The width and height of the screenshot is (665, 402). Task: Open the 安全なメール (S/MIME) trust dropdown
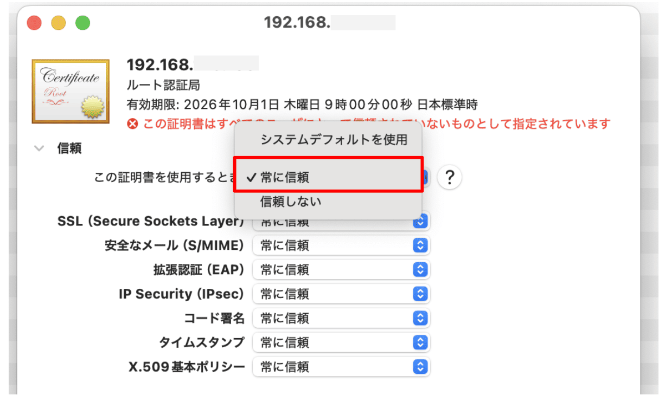tap(341, 245)
